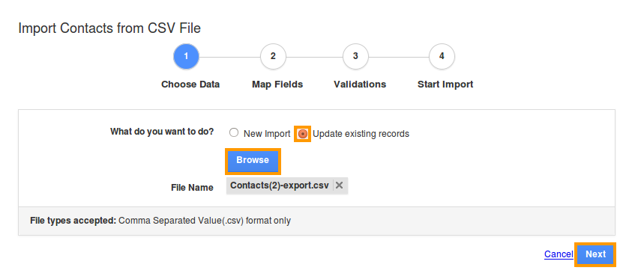Select the Update existing records radio button
Image resolution: width=623 pixels, height=276 pixels.
tap(303, 134)
